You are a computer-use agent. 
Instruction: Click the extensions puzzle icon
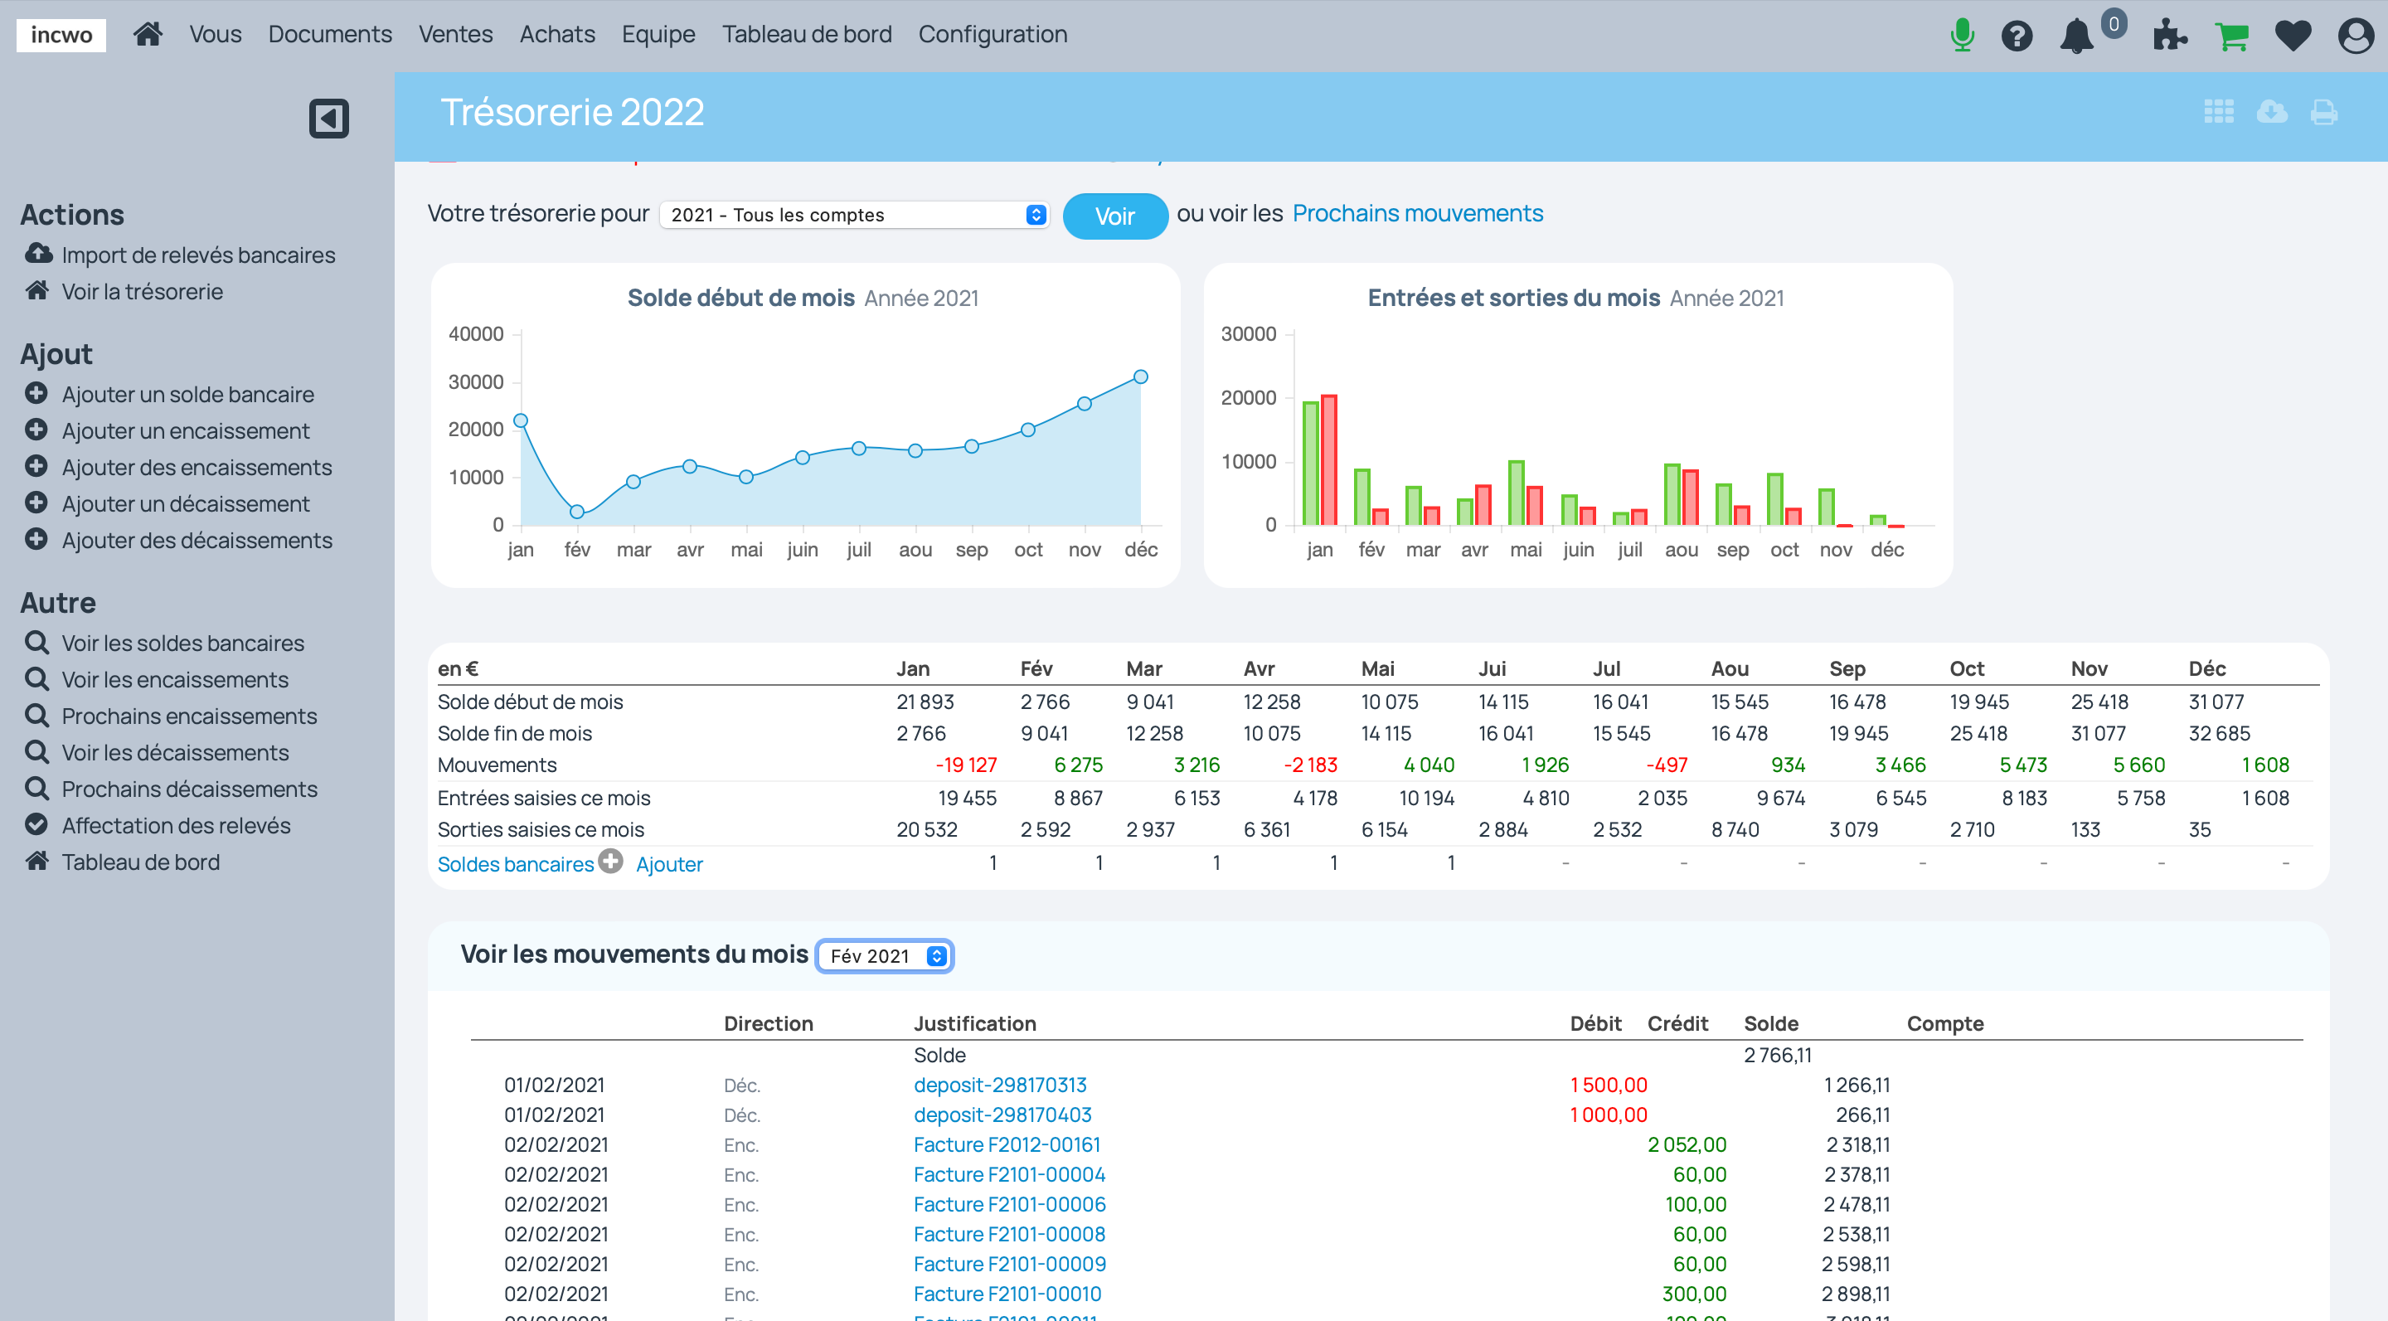click(2169, 37)
